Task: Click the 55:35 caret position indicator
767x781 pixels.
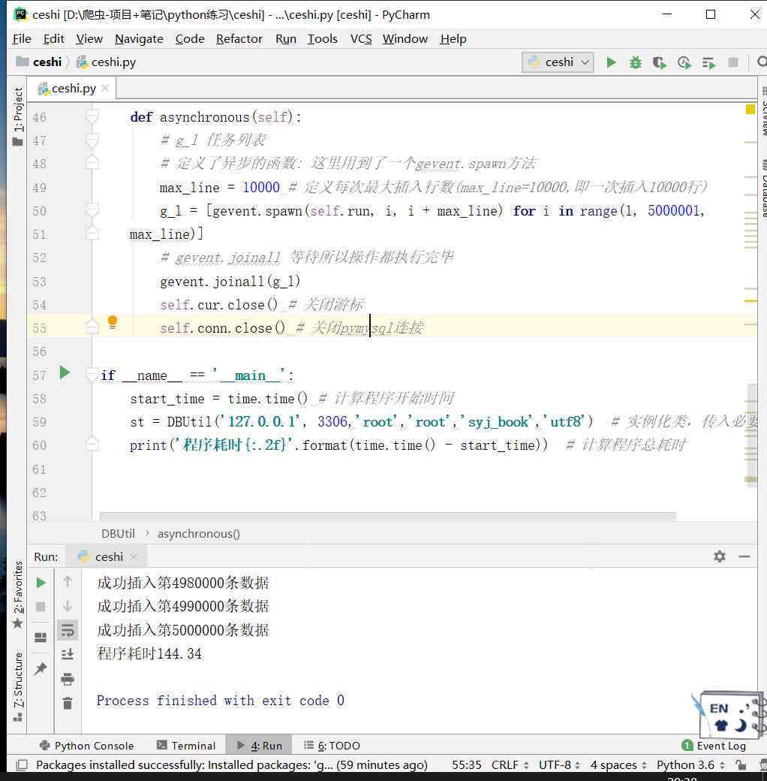Action: [x=466, y=765]
